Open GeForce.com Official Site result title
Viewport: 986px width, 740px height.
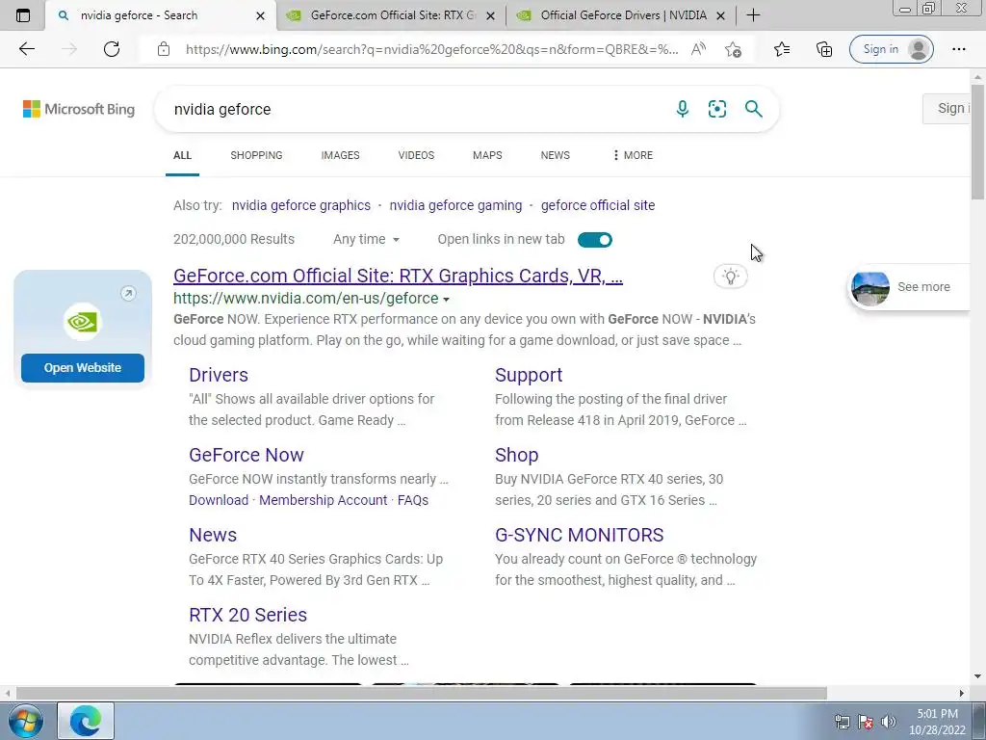398,276
